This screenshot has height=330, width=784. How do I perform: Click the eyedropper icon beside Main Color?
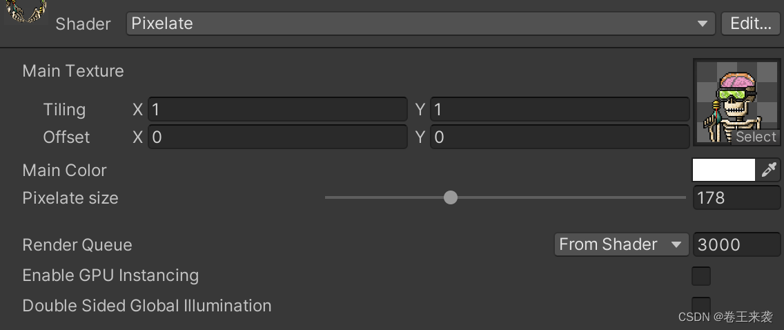click(x=770, y=170)
